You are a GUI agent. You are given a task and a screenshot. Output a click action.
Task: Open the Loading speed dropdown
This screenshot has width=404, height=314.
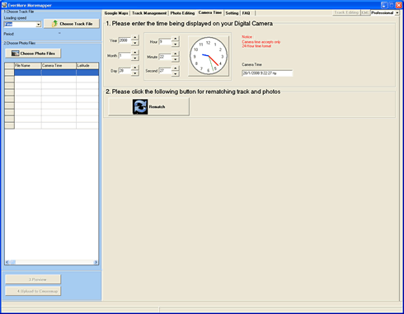[x=39, y=25]
